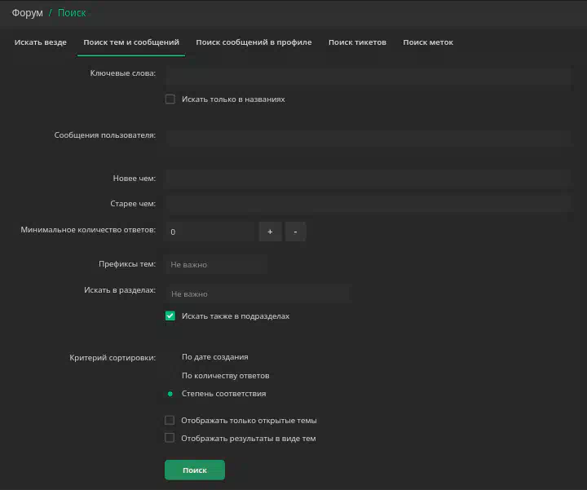Go to 'Форум' breadcrumb link
The image size is (587, 490).
[x=28, y=13]
